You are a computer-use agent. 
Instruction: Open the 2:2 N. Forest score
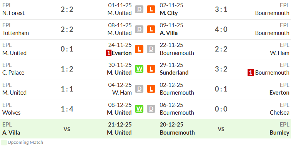point(67,9)
